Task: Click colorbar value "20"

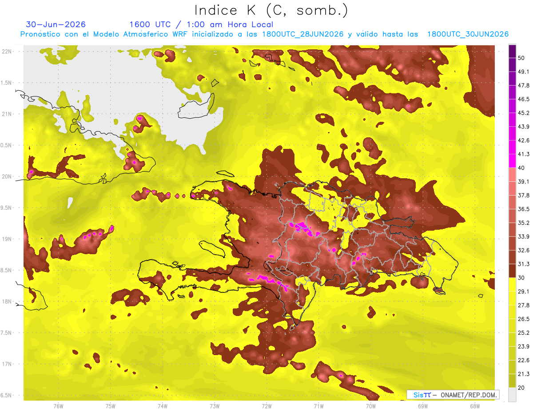Action: click(x=521, y=388)
